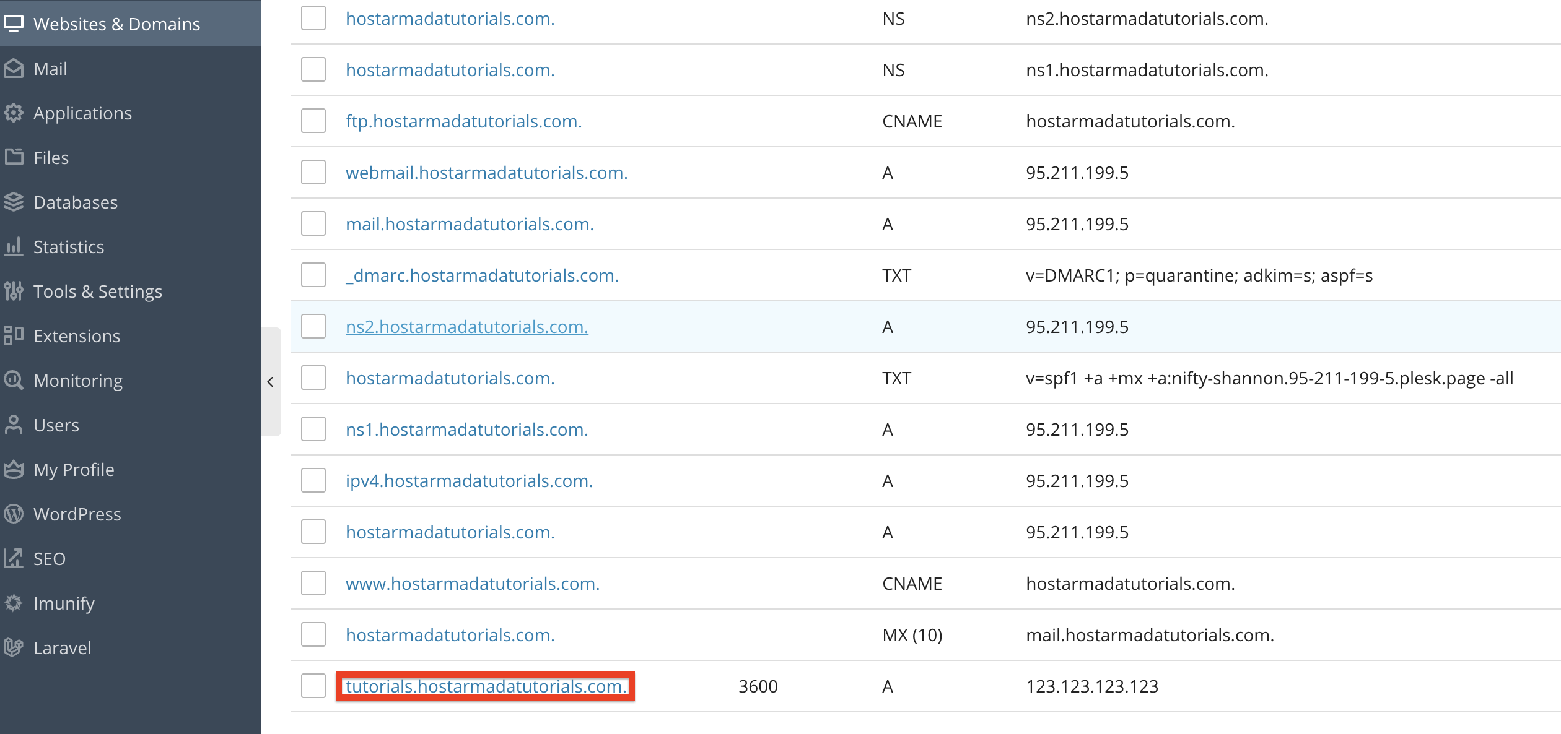1561x734 pixels.
Task: Click the WordPress logo icon in sidebar
Action: [x=14, y=514]
